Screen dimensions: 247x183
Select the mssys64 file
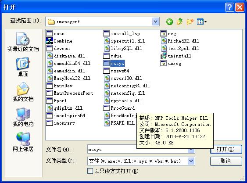coord(116,71)
